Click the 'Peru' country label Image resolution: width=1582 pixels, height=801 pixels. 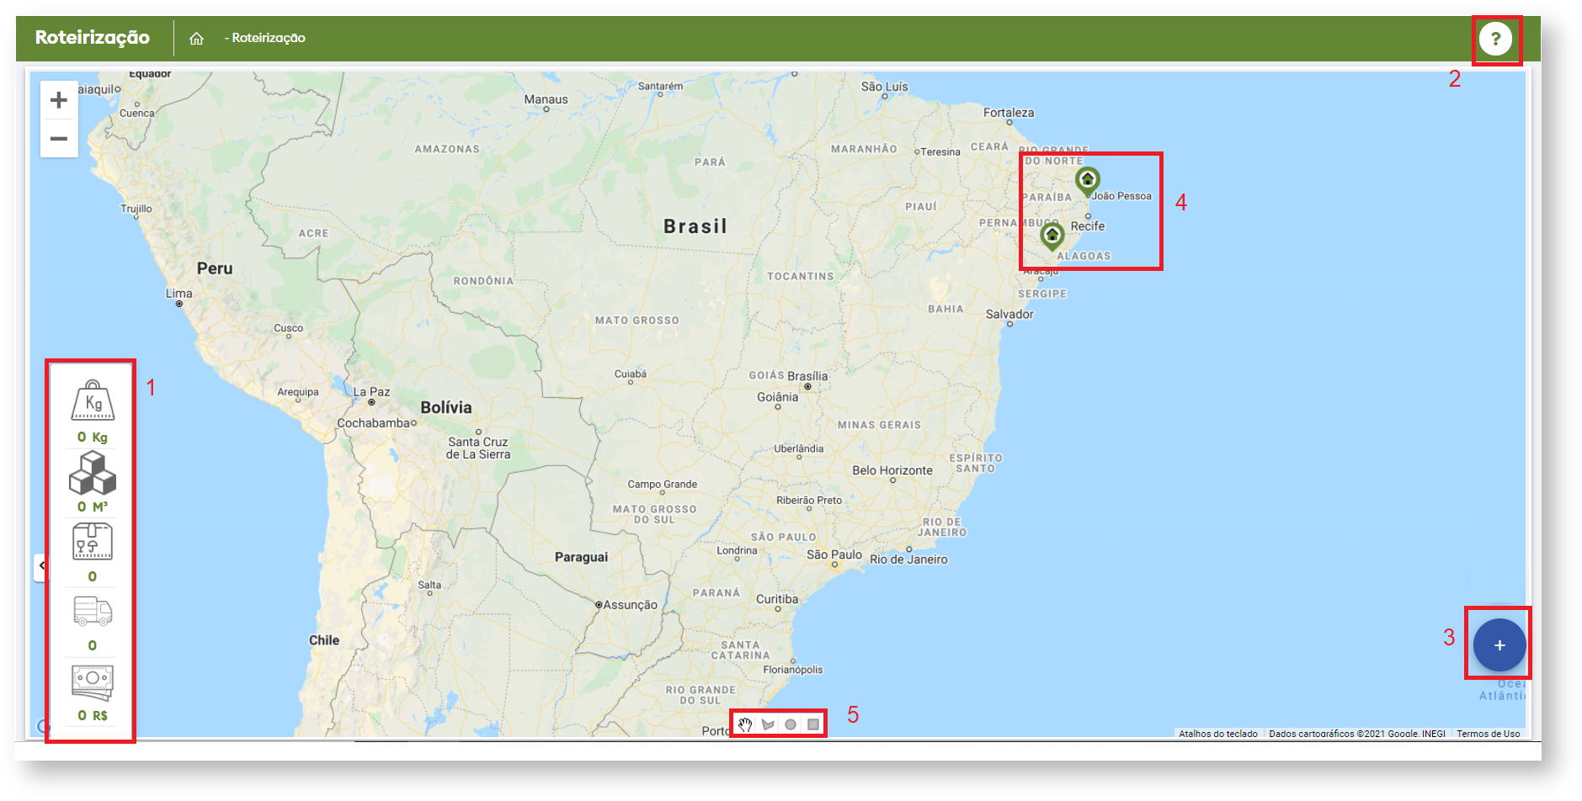pos(215,268)
